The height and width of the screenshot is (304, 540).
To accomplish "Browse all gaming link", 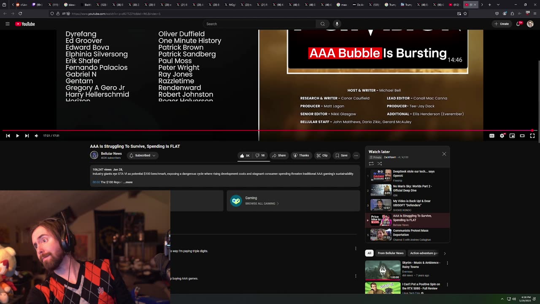I will pyautogui.click(x=262, y=204).
